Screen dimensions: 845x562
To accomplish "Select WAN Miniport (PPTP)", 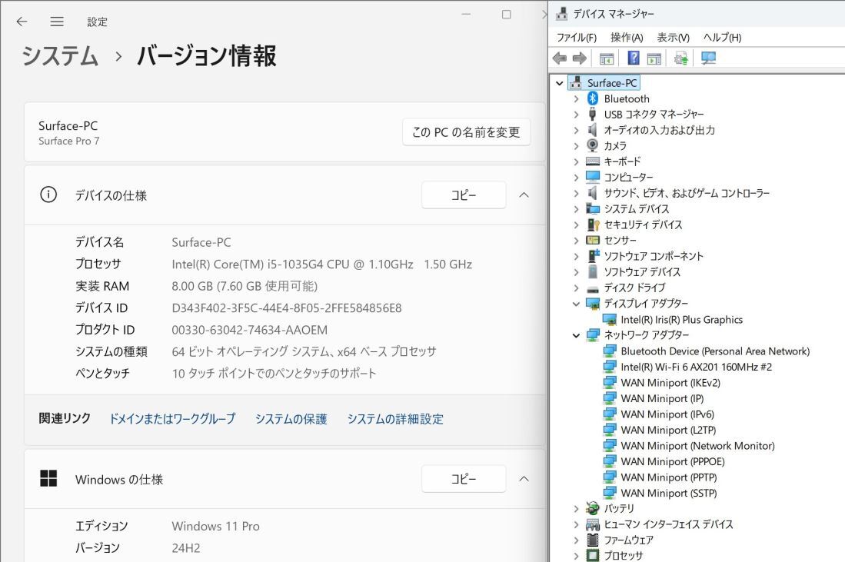I will 669,477.
